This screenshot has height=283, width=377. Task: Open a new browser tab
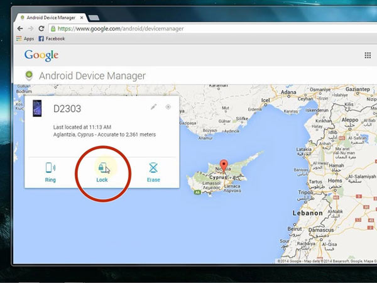[94, 18]
